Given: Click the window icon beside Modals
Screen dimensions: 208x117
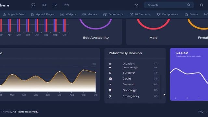Looking at the screenshot, I should (x=84, y=14).
